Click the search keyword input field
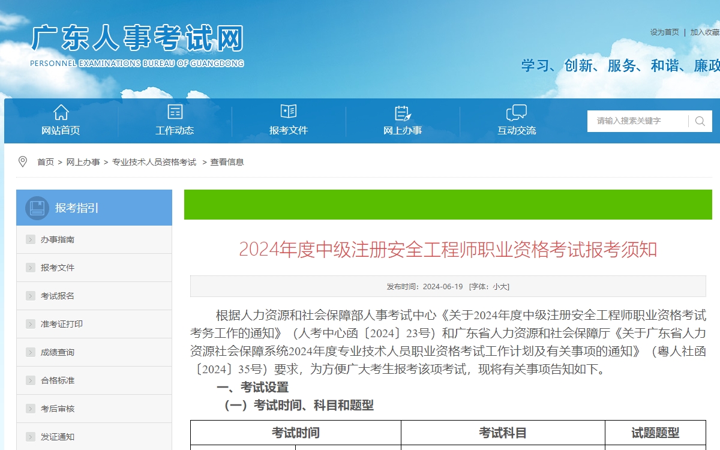 pos(637,121)
